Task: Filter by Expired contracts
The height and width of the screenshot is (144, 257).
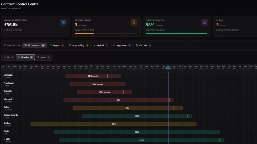Action: 101,45
